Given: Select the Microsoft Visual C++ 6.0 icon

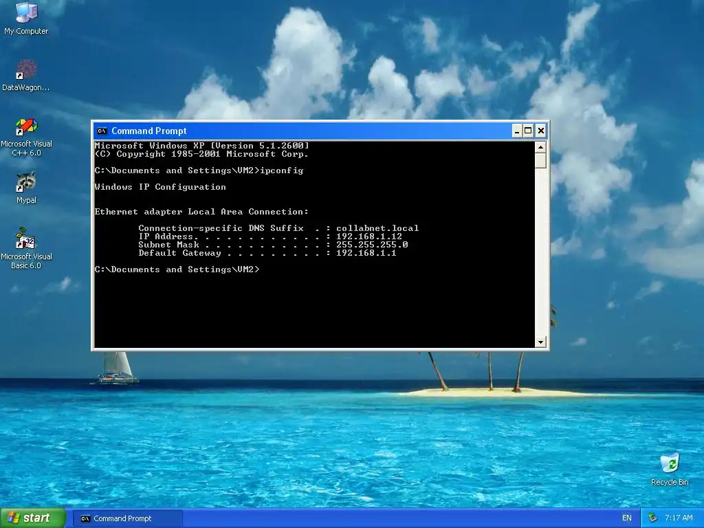Looking at the screenshot, I should click(x=26, y=137).
